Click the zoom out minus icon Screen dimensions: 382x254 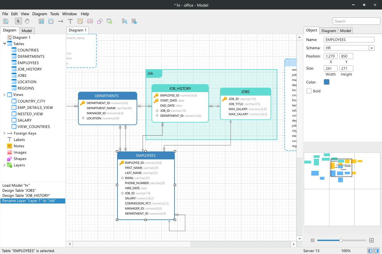(313, 240)
